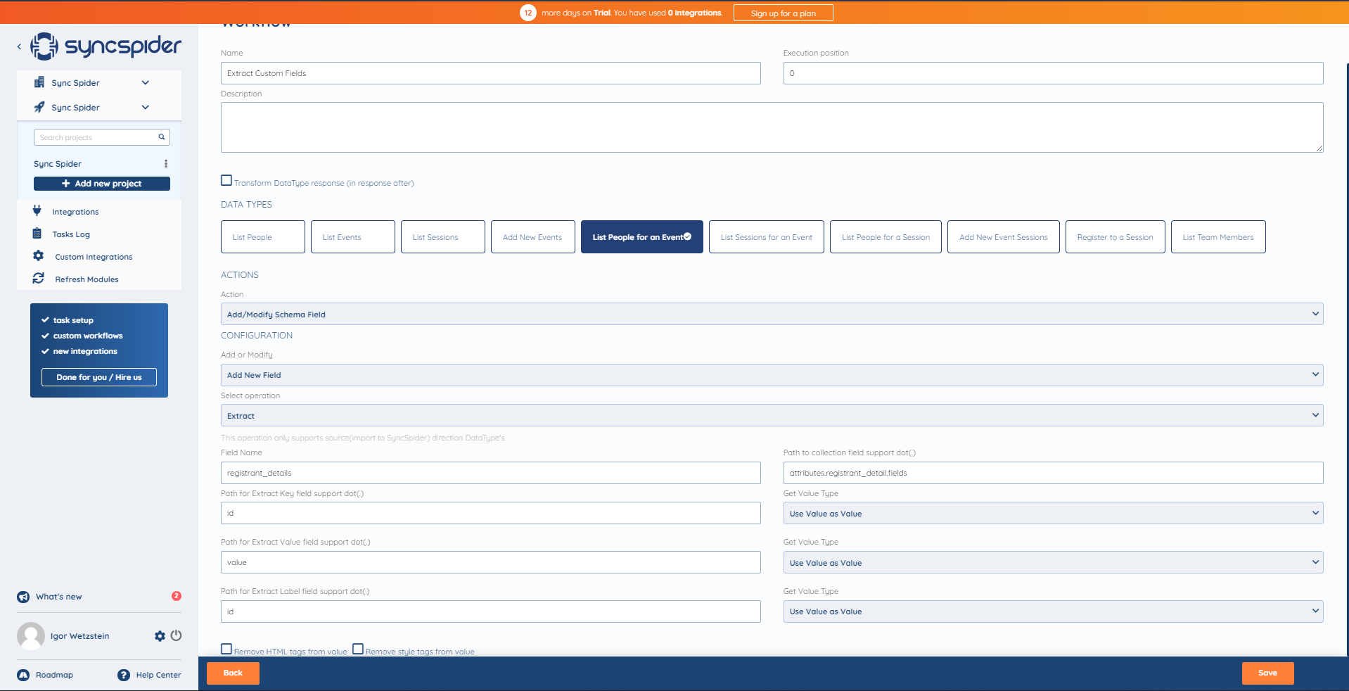Enable Transform DataType response checkbox
The image size is (1349, 691).
[226, 181]
